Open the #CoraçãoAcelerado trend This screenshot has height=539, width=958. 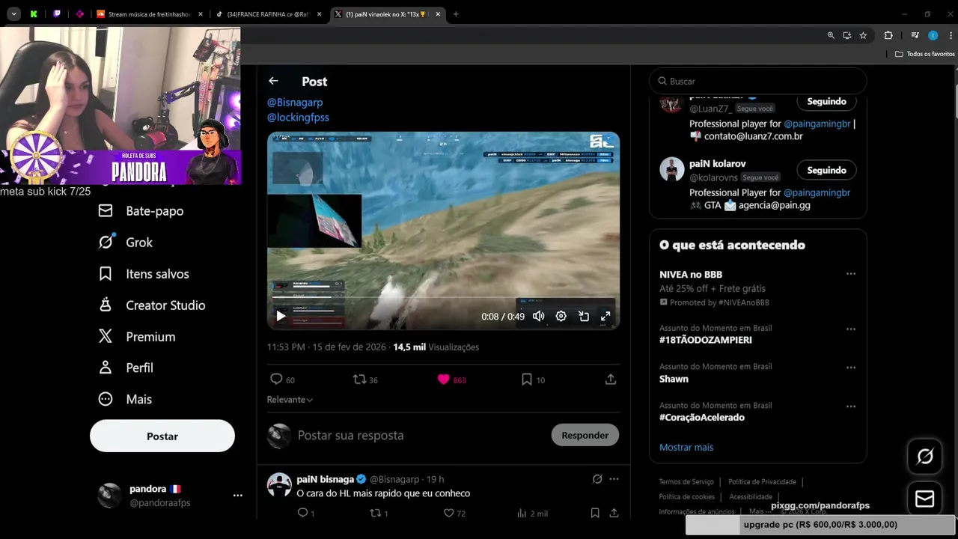coord(702,418)
